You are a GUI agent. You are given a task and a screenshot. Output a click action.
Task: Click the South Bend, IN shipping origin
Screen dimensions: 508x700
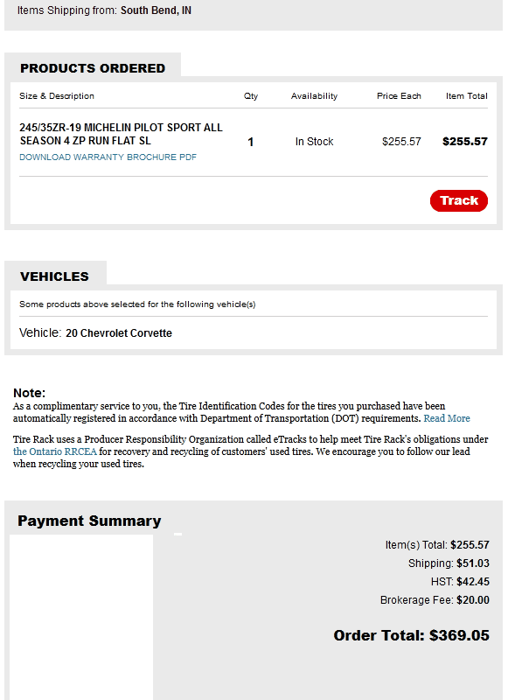click(x=156, y=10)
